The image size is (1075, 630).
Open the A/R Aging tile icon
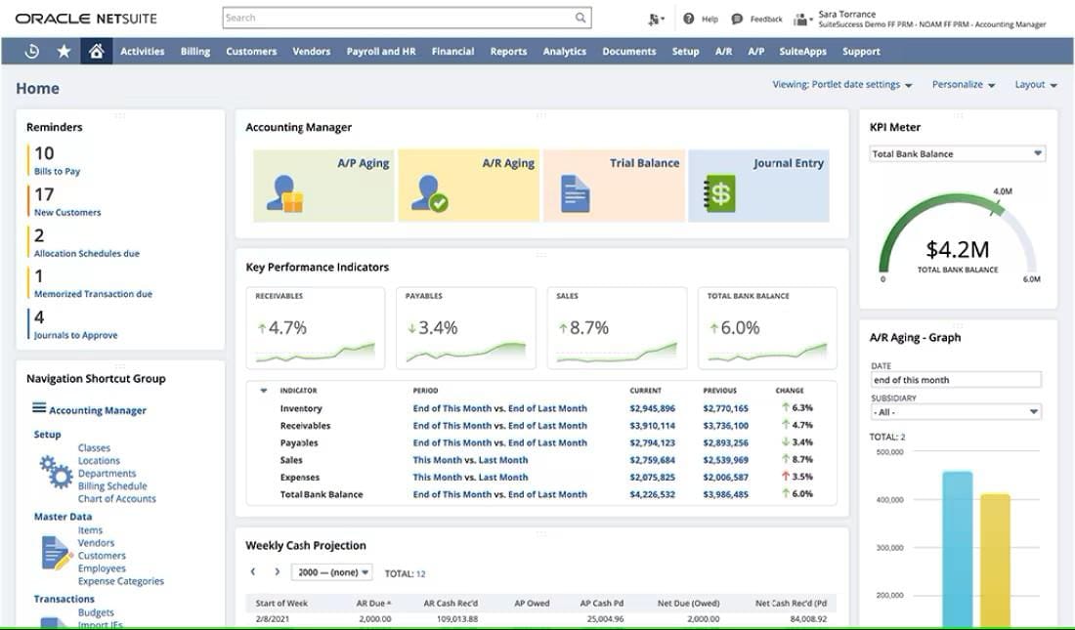pyautogui.click(x=429, y=193)
